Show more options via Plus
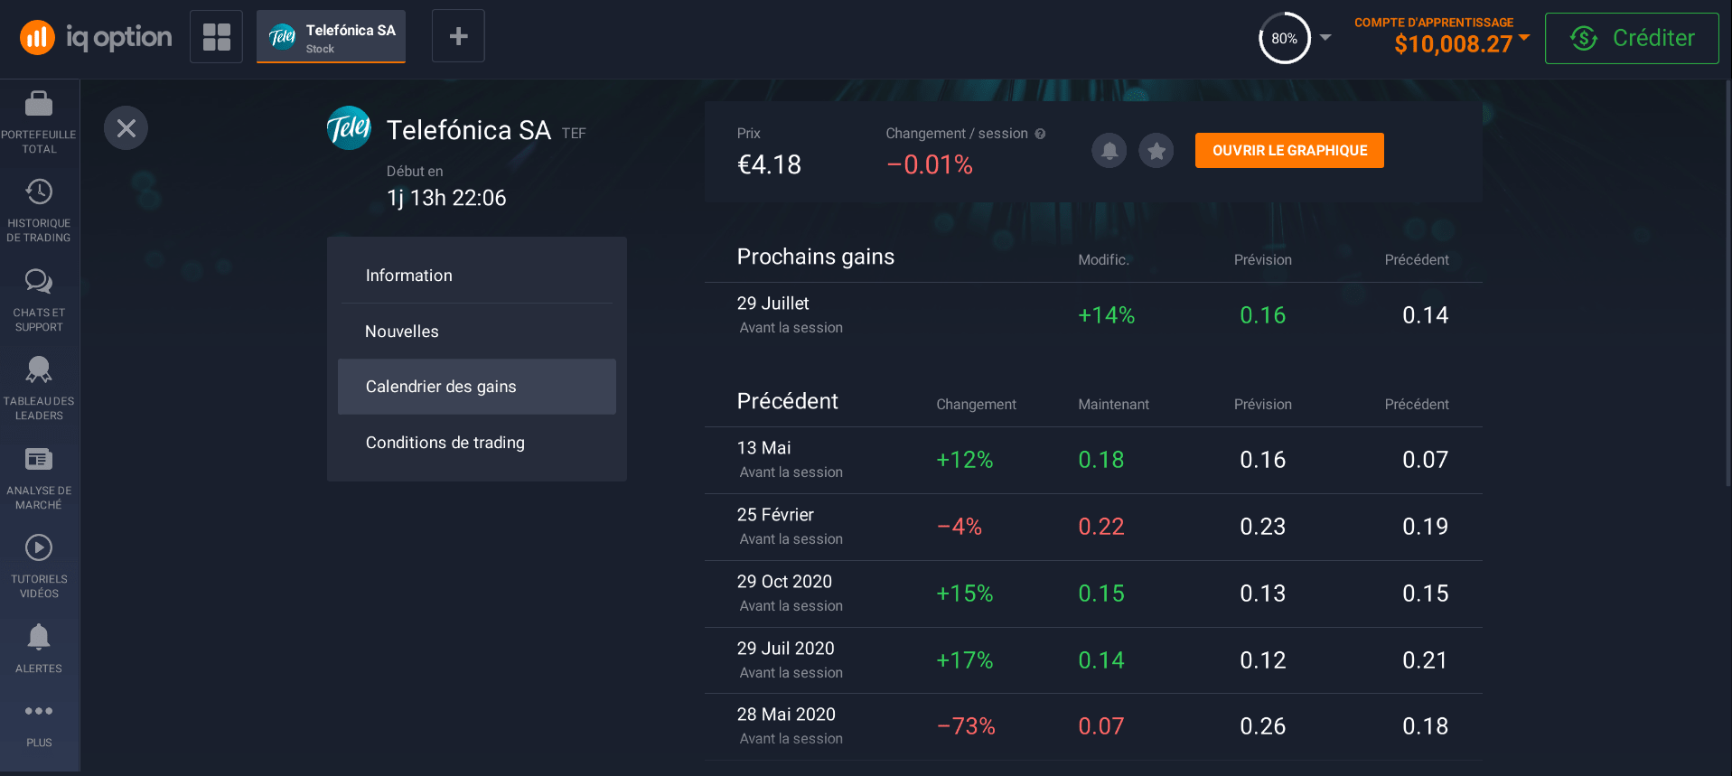1732x776 pixels. pyautogui.click(x=39, y=725)
